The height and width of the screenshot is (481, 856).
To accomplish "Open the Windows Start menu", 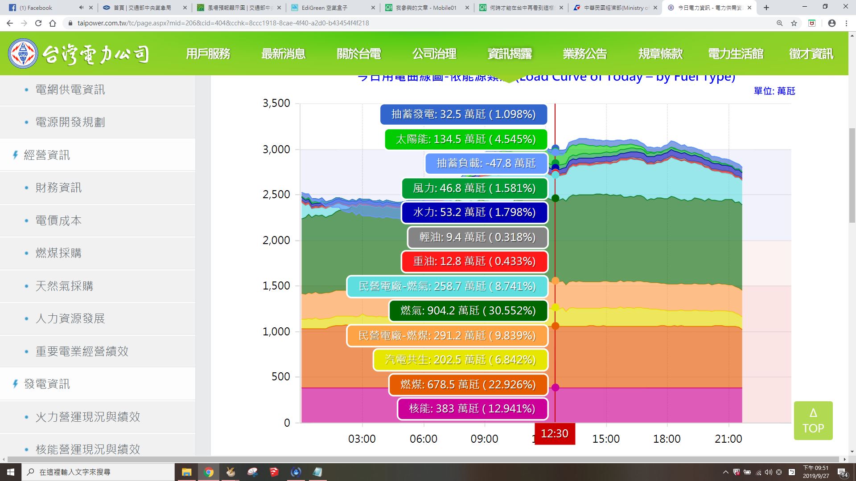I will pos(11,472).
